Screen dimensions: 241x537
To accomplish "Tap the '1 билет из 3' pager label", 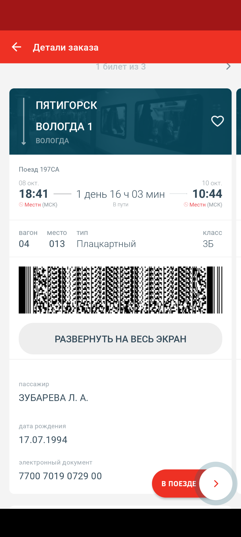I will coord(120,67).
